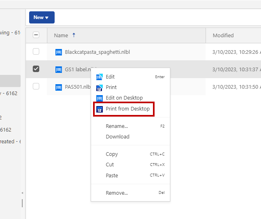Choose Rename... from the context menu

pyautogui.click(x=117, y=126)
